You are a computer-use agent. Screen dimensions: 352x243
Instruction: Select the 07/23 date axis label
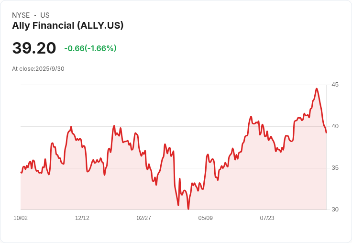(267, 218)
